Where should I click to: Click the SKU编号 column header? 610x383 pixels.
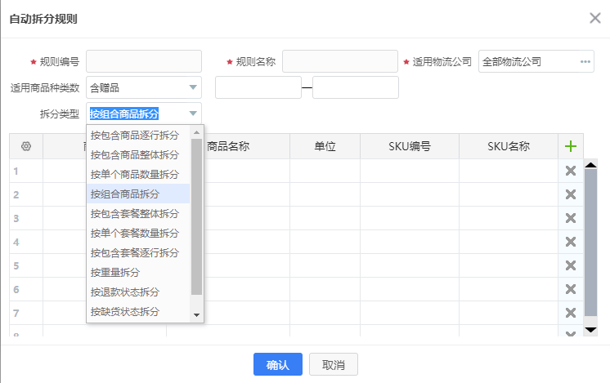point(410,146)
